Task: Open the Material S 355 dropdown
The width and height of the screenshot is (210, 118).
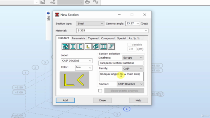Action: (112, 30)
